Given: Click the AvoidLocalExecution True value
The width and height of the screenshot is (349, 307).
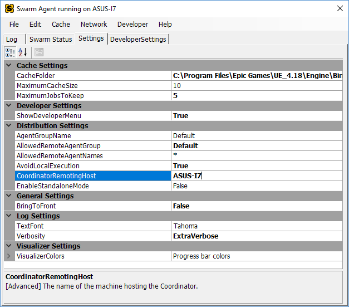Looking at the screenshot, I should point(257,166).
